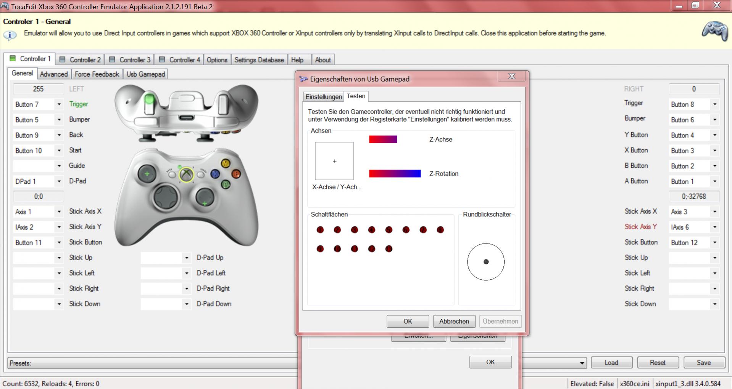The image size is (732, 389).
Task: Click the green Xbox guide button on the controller image
Action: pos(186,175)
